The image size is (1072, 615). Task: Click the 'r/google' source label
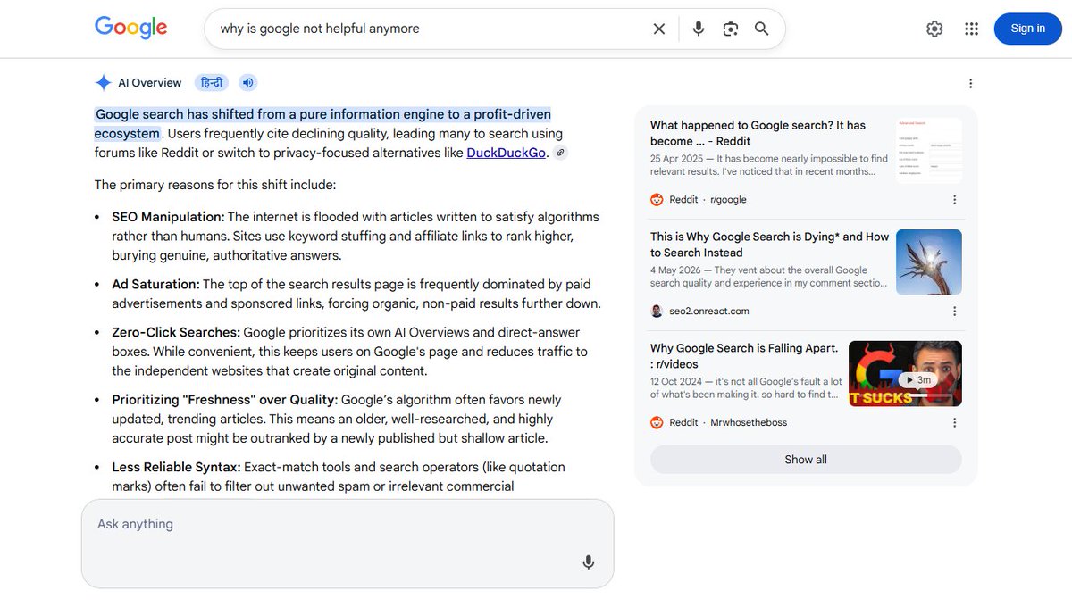(728, 200)
